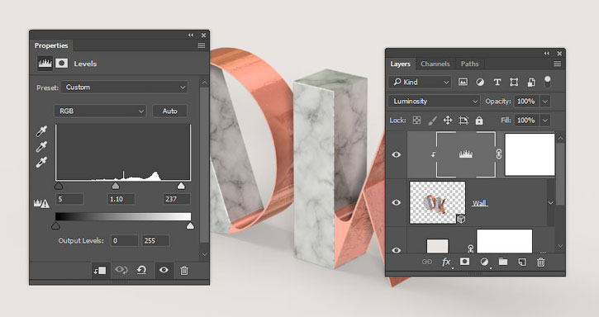Lock image pixels with the brush icon
This screenshot has width=599, height=317.
pos(432,121)
